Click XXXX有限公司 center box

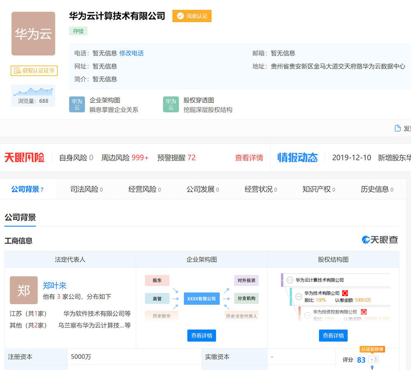[x=201, y=299]
